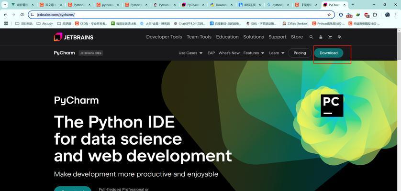Open the bookmarks apps grid icon
Image resolution: width=401 pixels, height=191 pixels.
pyautogui.click(x=6, y=23)
